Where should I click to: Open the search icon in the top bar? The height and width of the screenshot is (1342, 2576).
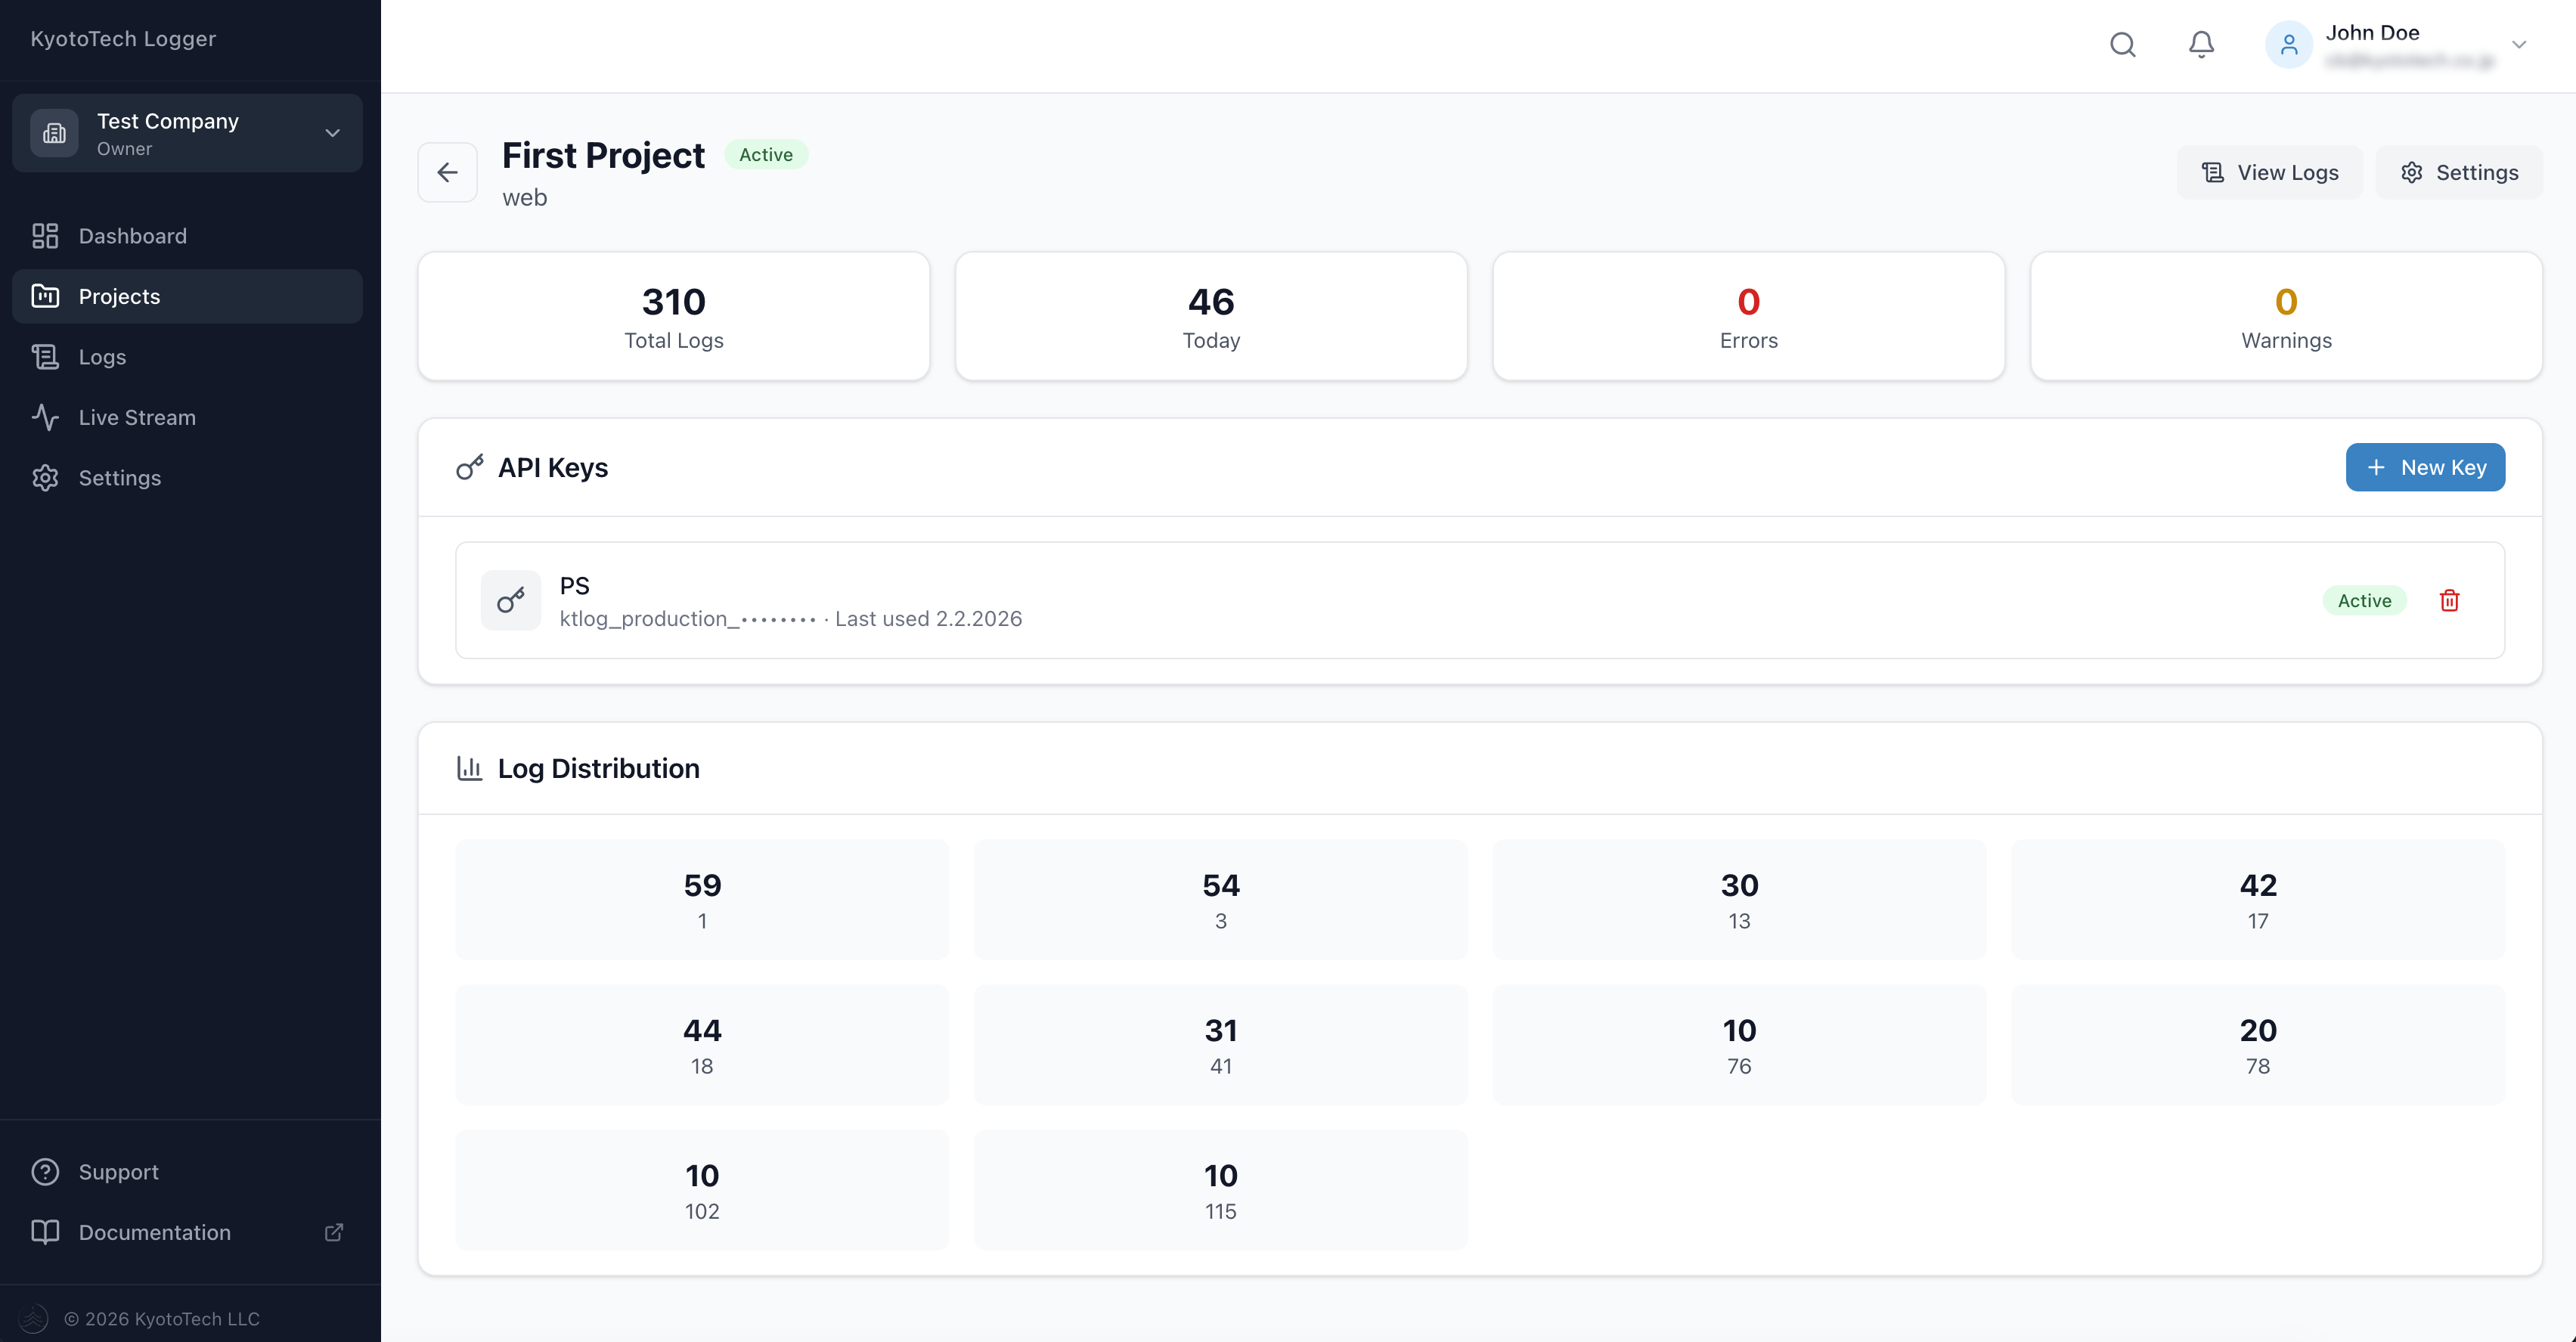click(x=2123, y=44)
